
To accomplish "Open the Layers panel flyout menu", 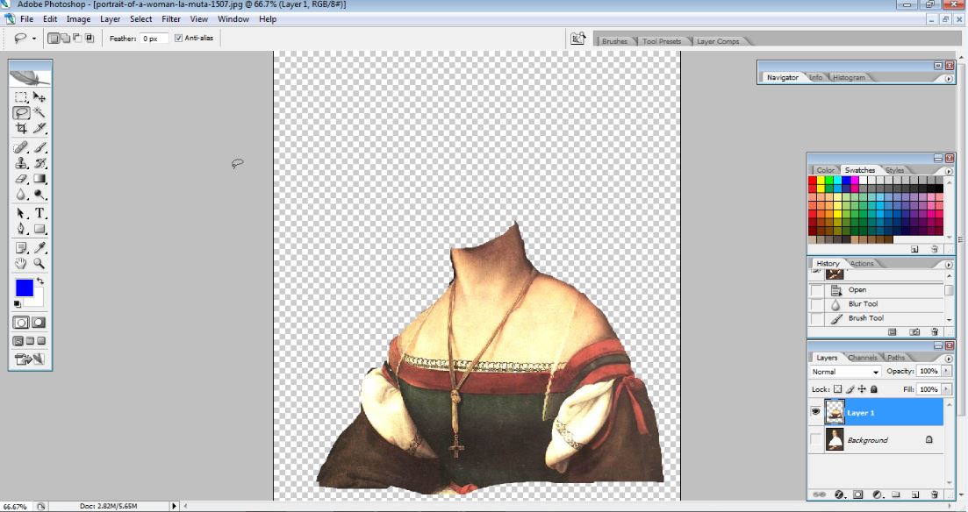I will coord(948,358).
